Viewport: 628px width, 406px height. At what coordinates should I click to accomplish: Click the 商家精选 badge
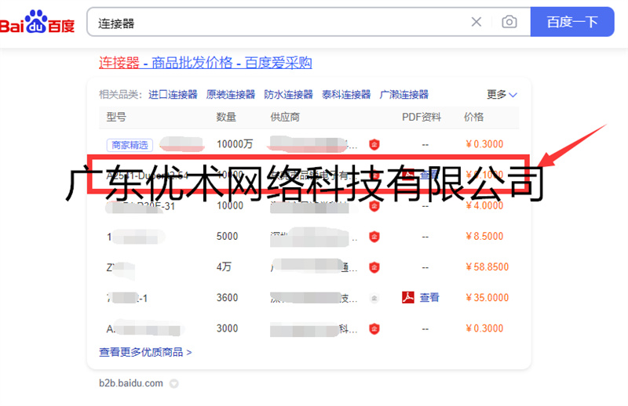[x=130, y=145]
